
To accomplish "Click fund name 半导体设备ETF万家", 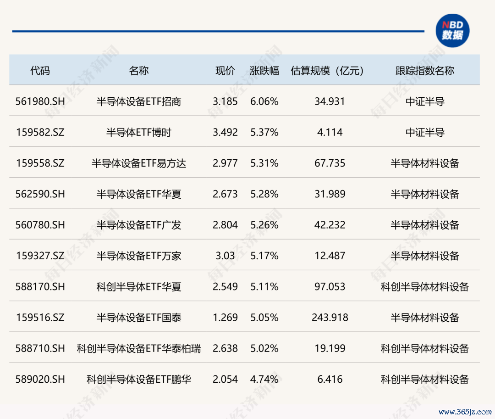I will point(139,255).
